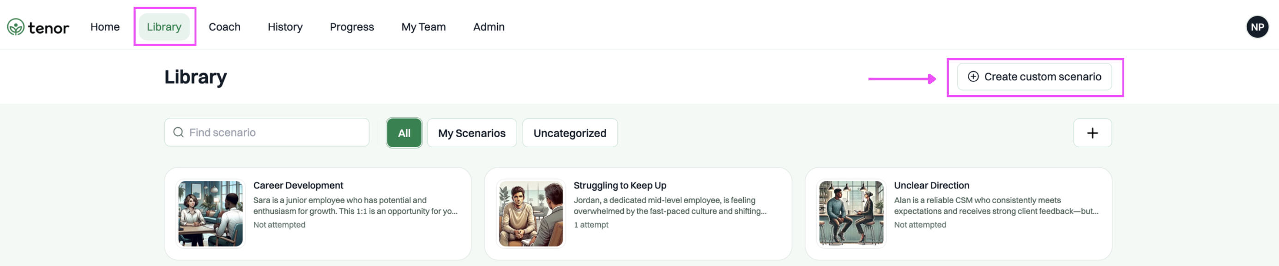Navigate to My Team

pos(423,27)
